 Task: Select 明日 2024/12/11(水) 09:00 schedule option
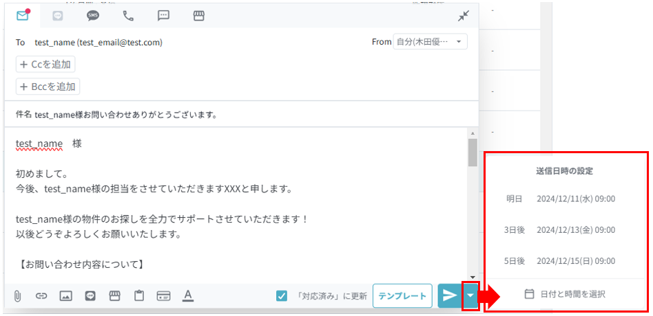pos(561,199)
